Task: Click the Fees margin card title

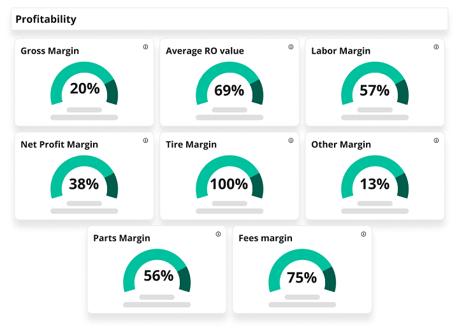Action: click(x=265, y=238)
